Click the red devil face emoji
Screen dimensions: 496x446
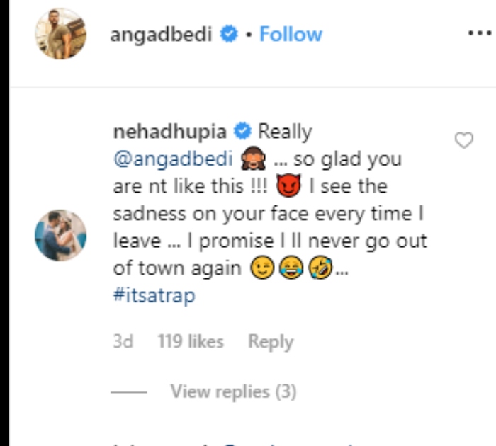(291, 187)
